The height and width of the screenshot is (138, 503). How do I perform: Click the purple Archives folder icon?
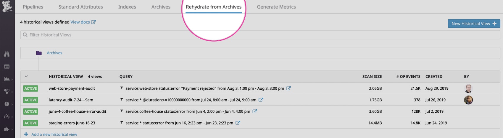pyautogui.click(x=39, y=53)
